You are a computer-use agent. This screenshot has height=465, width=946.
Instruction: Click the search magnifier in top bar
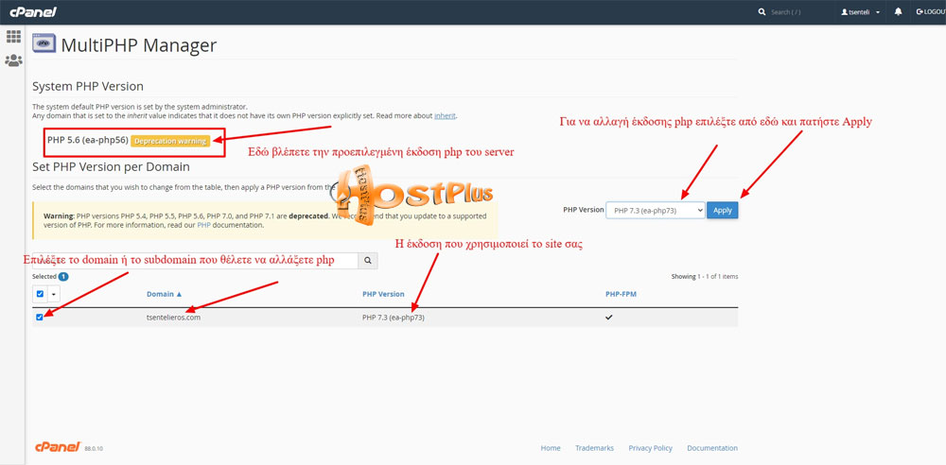[762, 12]
